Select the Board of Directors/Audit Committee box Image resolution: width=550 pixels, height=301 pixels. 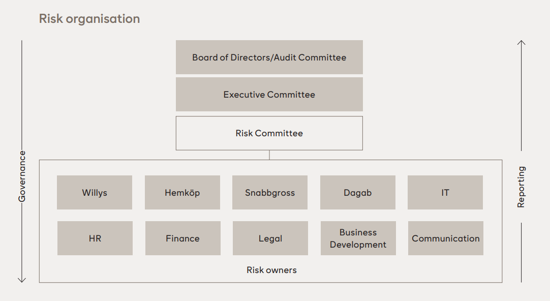[269, 57]
